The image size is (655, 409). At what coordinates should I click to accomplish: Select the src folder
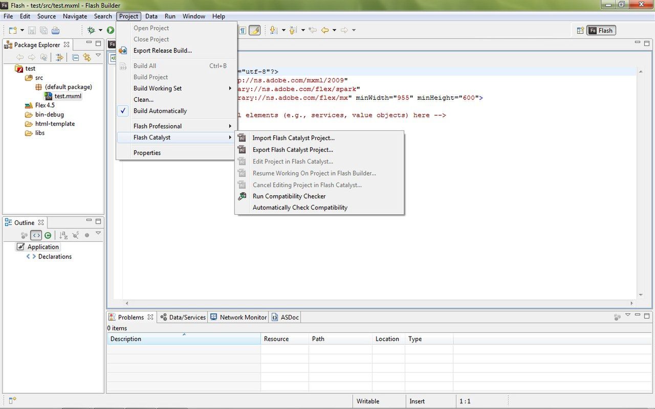tap(34, 78)
